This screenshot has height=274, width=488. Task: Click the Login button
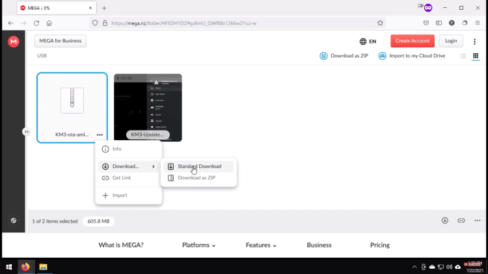(451, 41)
